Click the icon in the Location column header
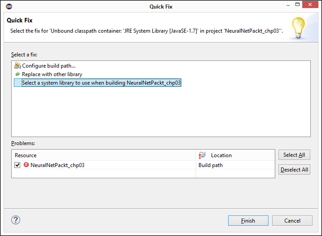322x236 pixels. point(202,155)
